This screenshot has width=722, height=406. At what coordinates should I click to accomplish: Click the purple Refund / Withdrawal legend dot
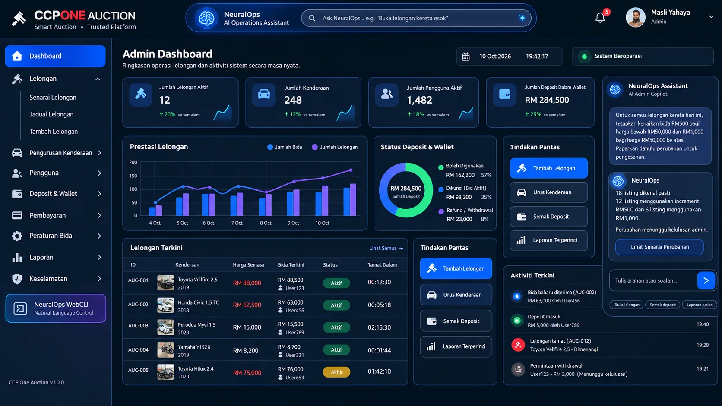tap(441, 211)
